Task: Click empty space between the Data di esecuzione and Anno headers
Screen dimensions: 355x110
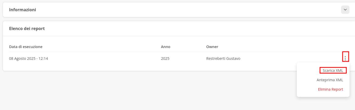Action: click(105, 47)
